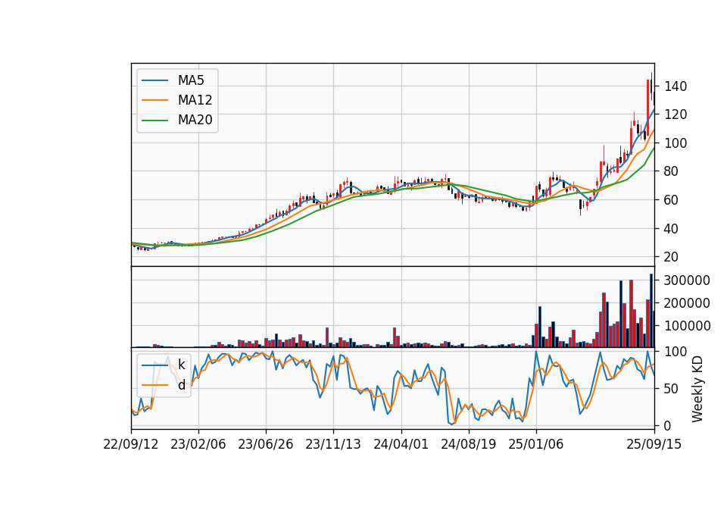Click the d legend label
The width and height of the screenshot is (727, 523).
pyautogui.click(x=181, y=385)
